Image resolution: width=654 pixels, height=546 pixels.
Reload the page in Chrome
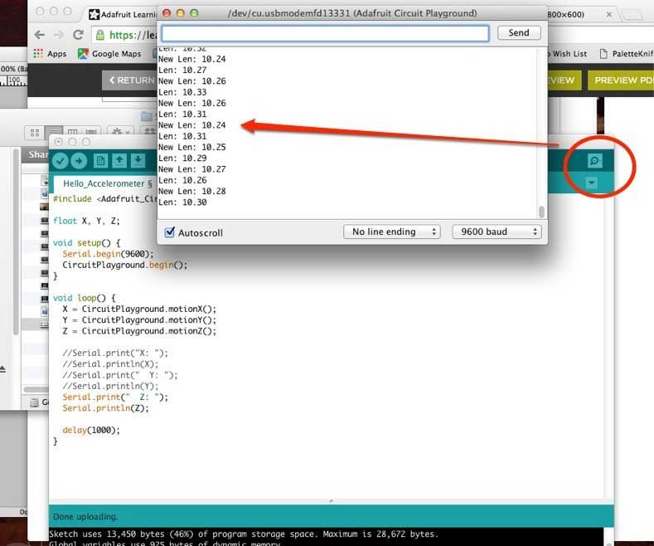79,35
